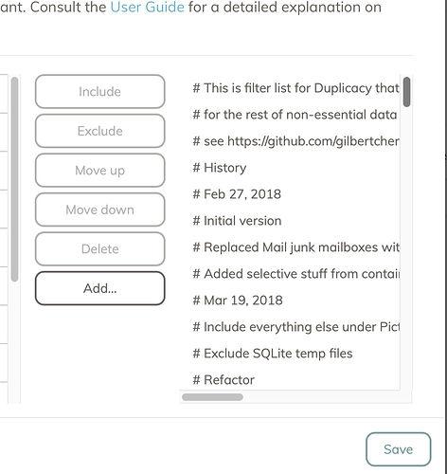Click the Include button

coord(100,92)
